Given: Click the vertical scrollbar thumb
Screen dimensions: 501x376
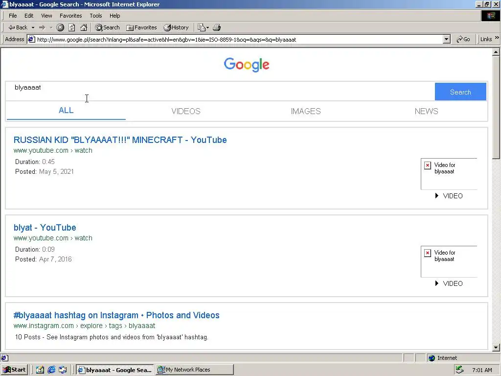Looking at the screenshot, I should pyautogui.click(x=496, y=107).
